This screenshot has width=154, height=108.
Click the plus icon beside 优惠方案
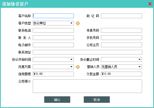tap(78, 67)
